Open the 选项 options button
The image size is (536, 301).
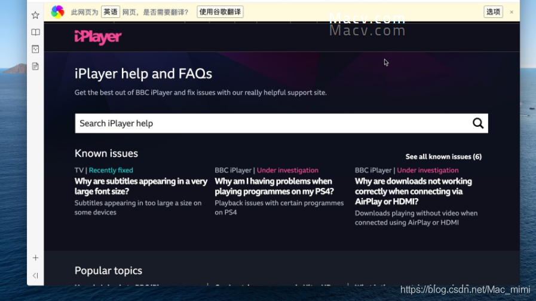coord(493,12)
